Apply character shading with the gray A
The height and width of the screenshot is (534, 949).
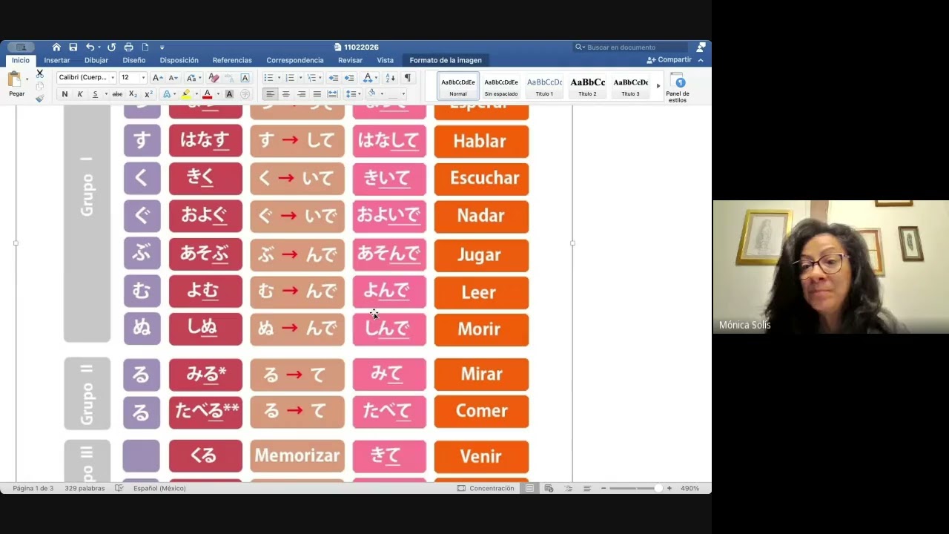pyautogui.click(x=229, y=94)
